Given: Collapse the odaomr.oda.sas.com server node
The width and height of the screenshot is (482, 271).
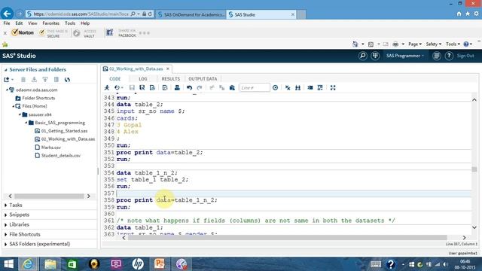Looking at the screenshot, I should (x=7, y=90).
